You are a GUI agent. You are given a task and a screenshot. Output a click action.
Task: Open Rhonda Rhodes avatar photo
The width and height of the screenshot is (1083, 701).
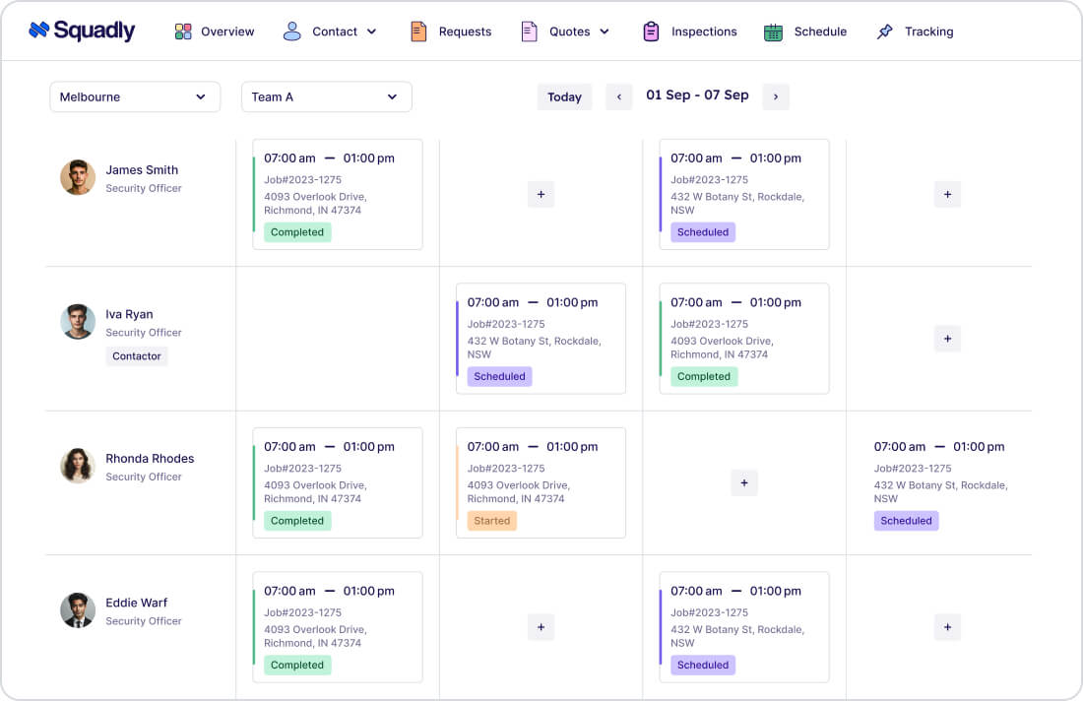[x=78, y=466]
